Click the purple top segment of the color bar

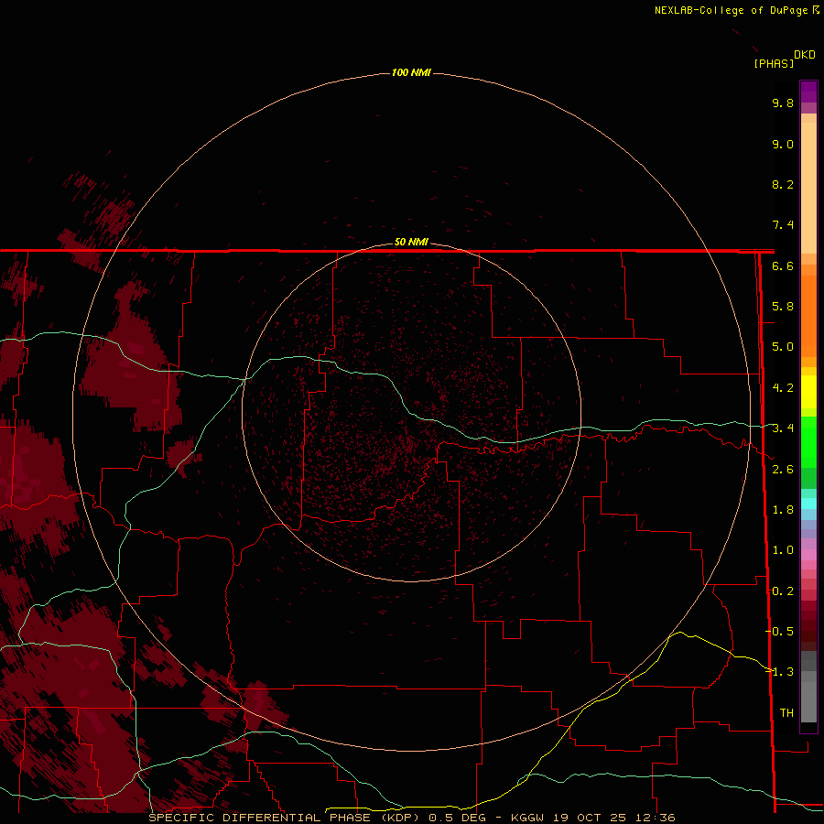(808, 92)
